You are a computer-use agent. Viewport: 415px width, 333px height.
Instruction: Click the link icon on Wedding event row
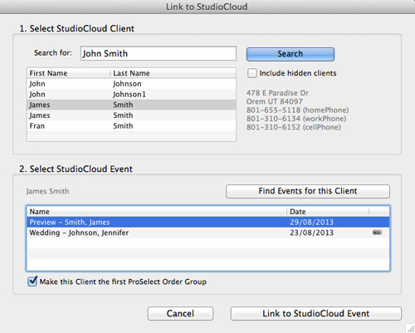point(377,233)
